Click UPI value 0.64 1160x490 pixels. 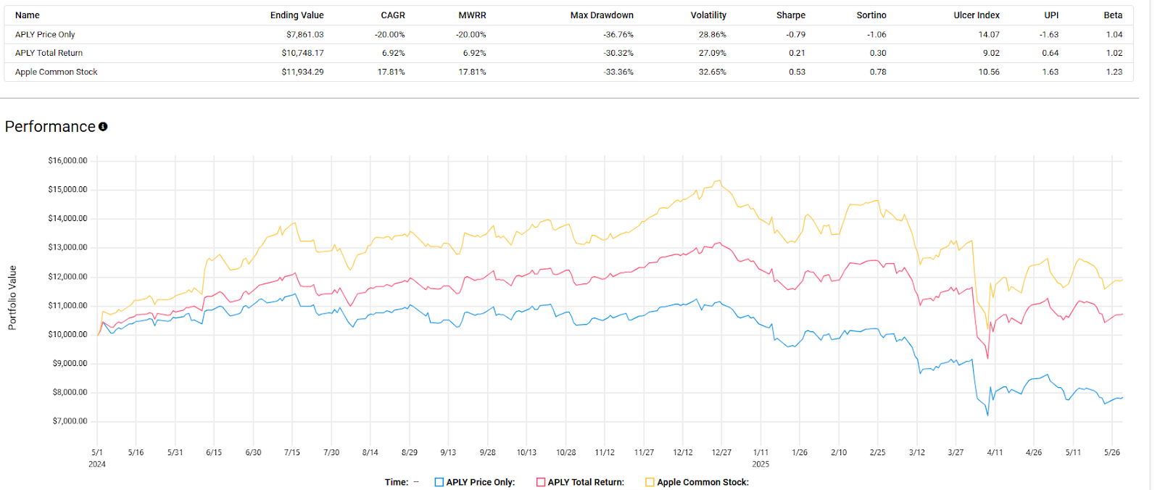pos(1051,53)
